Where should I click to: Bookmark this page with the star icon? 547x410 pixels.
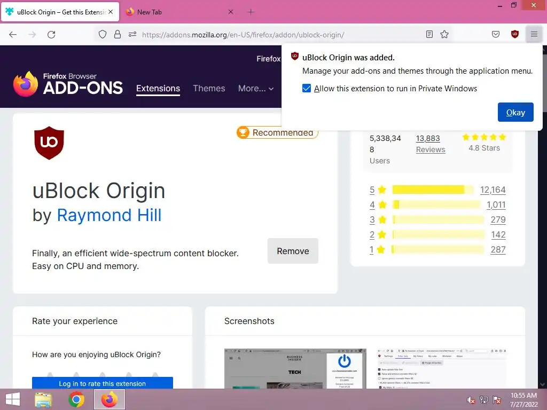(444, 34)
